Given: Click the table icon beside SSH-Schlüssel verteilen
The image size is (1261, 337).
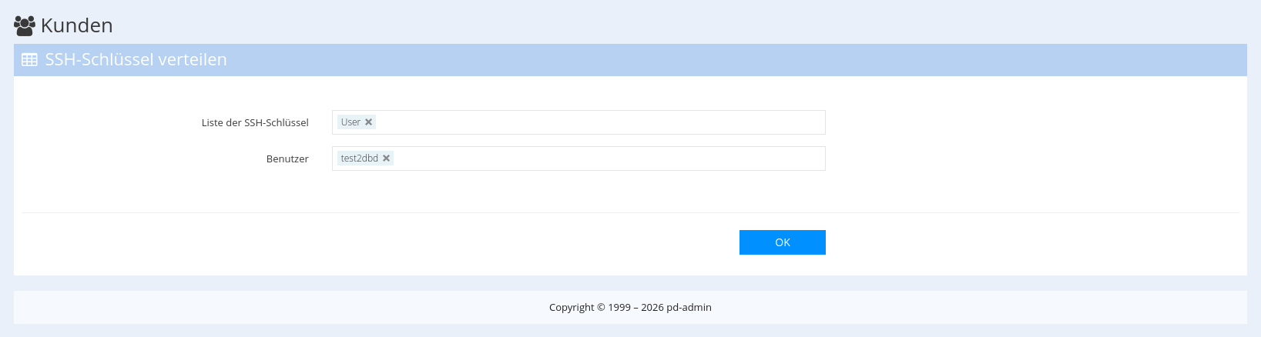Looking at the screenshot, I should 29,60.
